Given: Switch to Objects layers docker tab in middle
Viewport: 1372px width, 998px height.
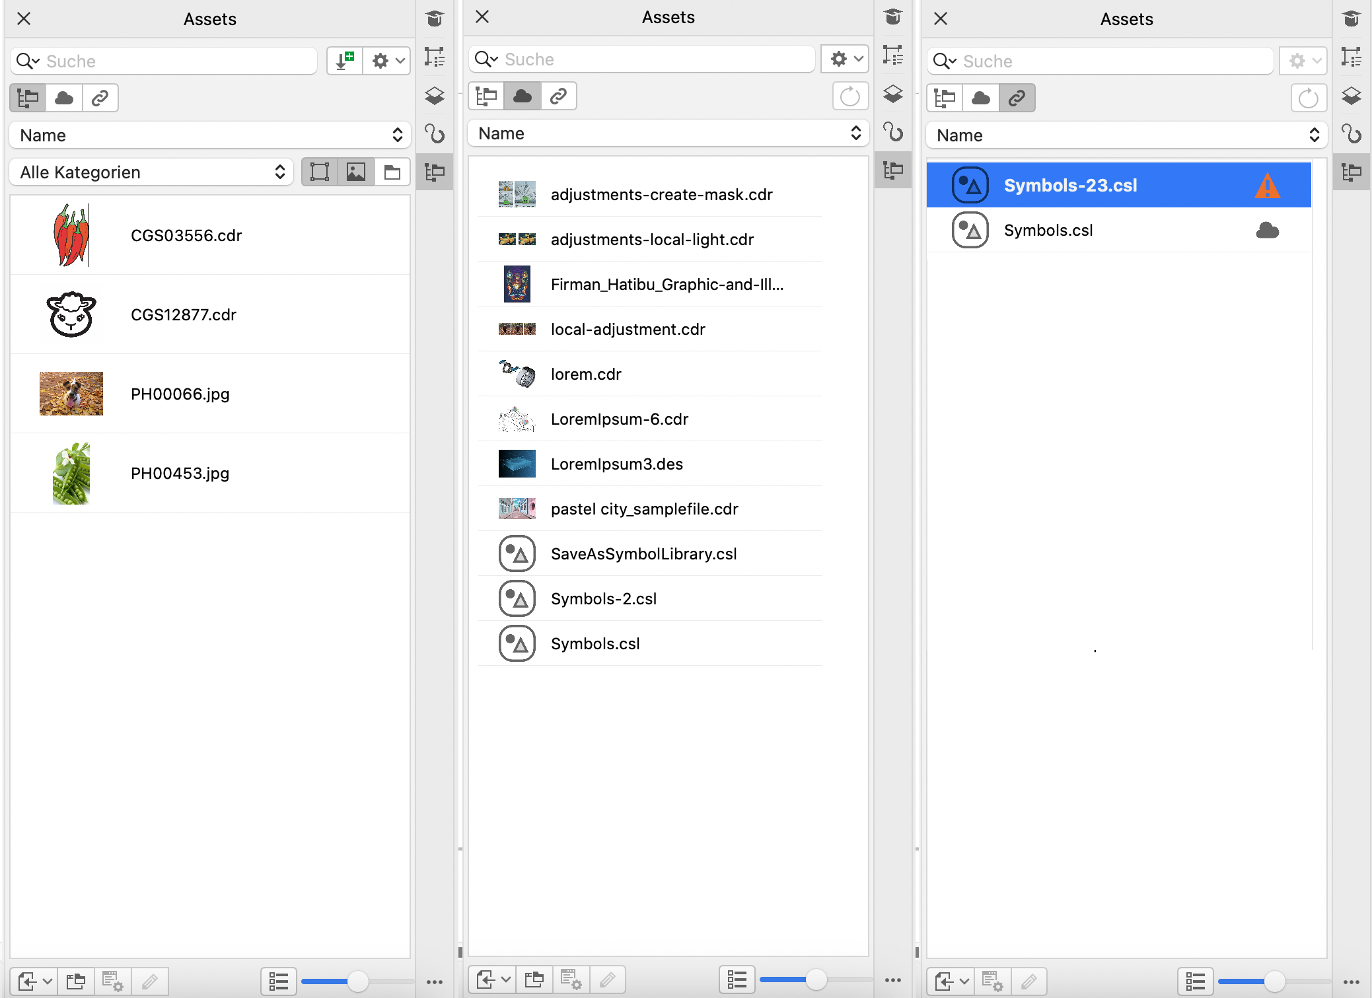Looking at the screenshot, I should (x=893, y=94).
